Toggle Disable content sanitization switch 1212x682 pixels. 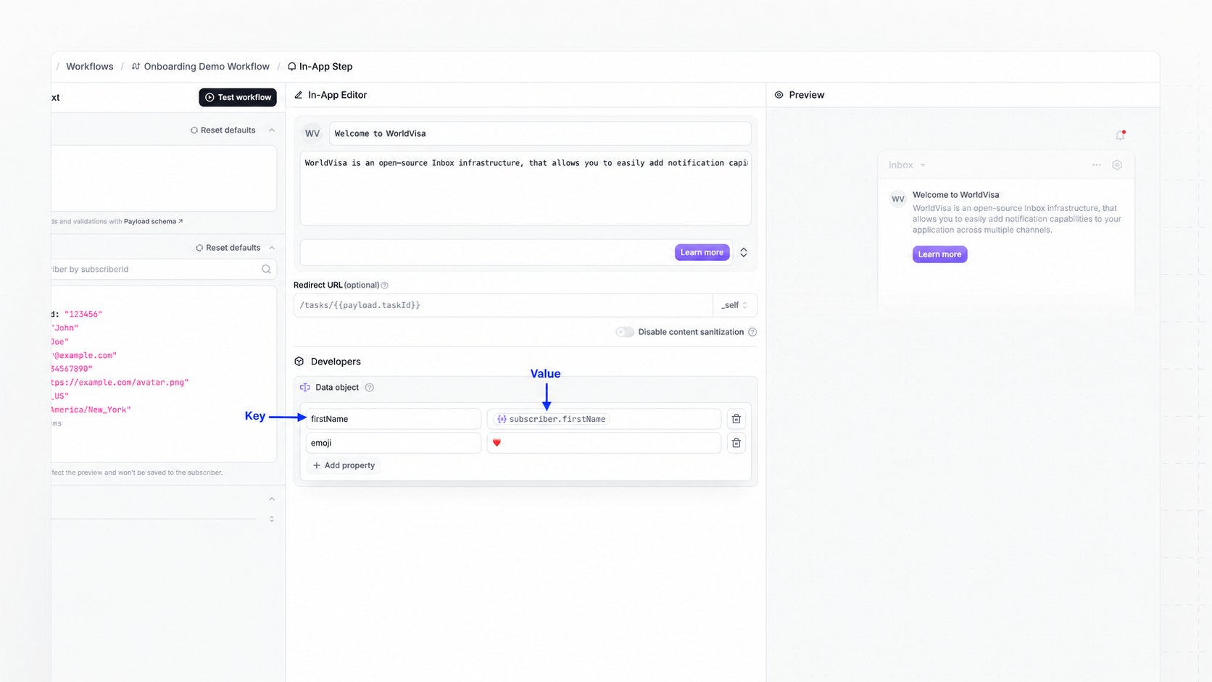tap(625, 332)
